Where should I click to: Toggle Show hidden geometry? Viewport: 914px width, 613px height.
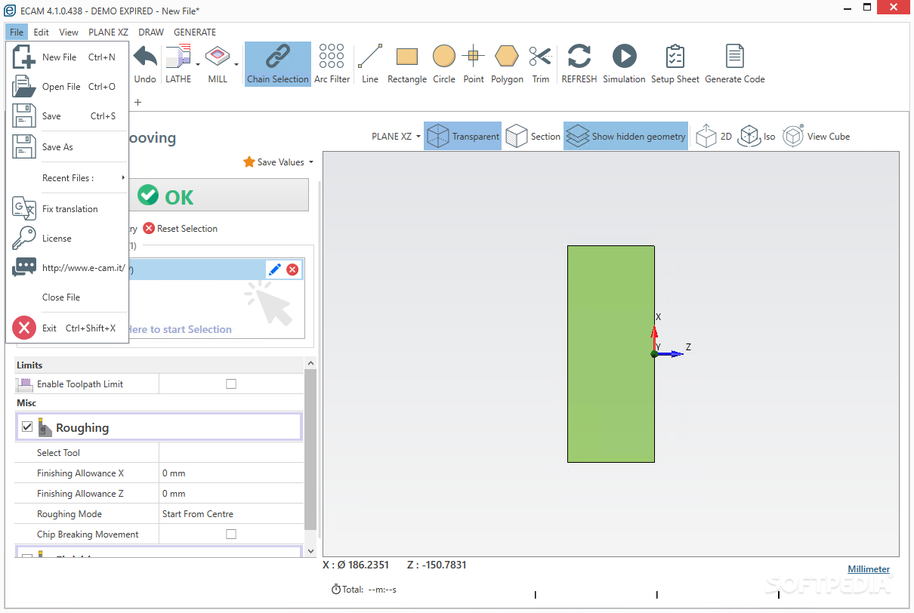click(x=625, y=137)
